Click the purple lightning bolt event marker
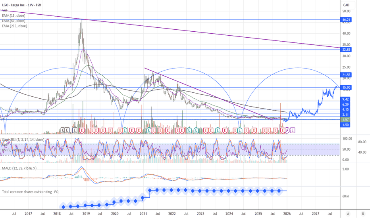 287,130
